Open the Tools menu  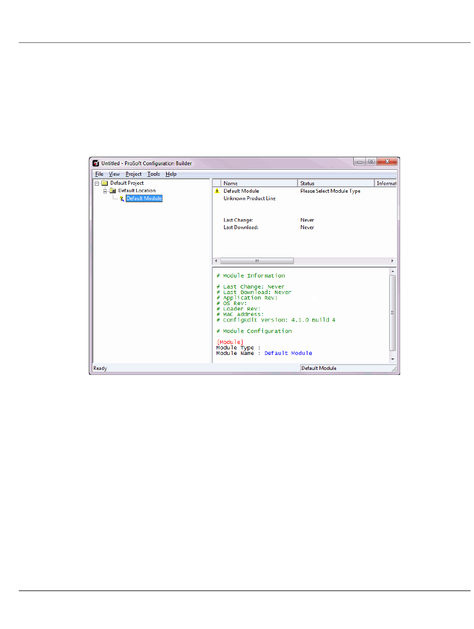tap(154, 174)
